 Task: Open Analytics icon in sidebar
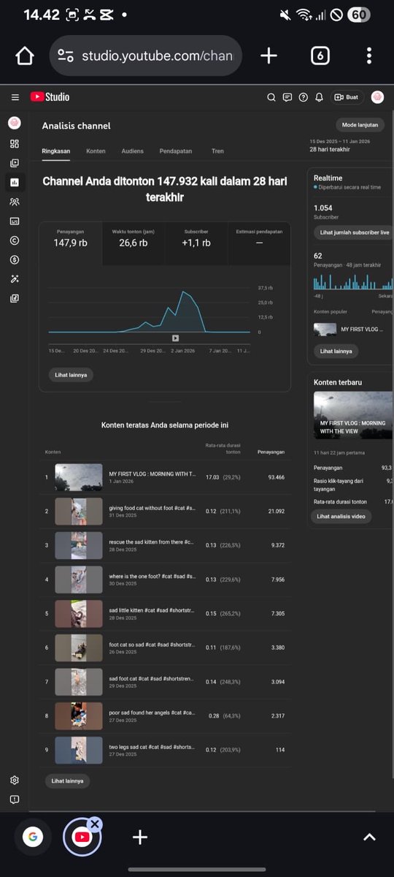[x=15, y=182]
